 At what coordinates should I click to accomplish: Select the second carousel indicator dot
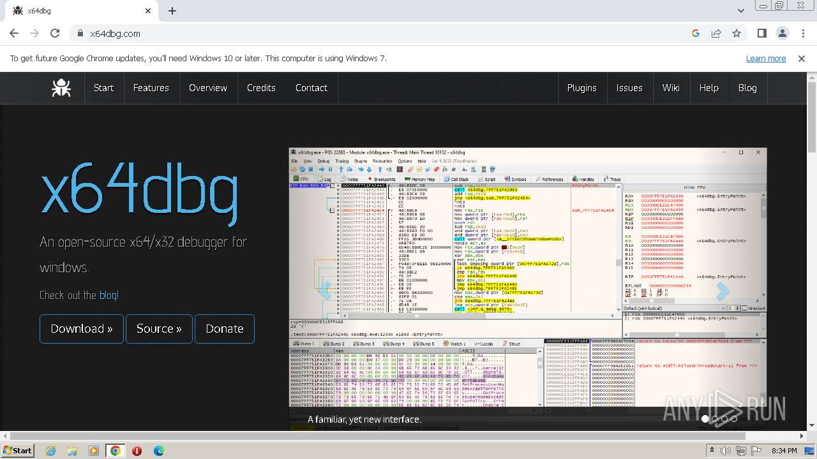point(715,419)
